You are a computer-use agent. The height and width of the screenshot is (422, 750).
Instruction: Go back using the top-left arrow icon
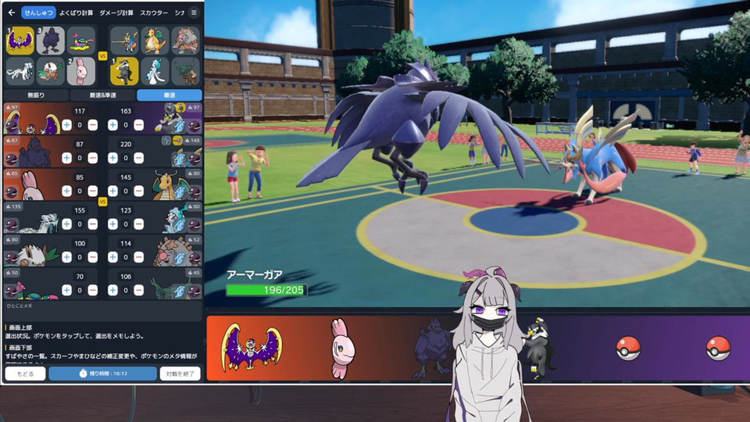(x=12, y=13)
